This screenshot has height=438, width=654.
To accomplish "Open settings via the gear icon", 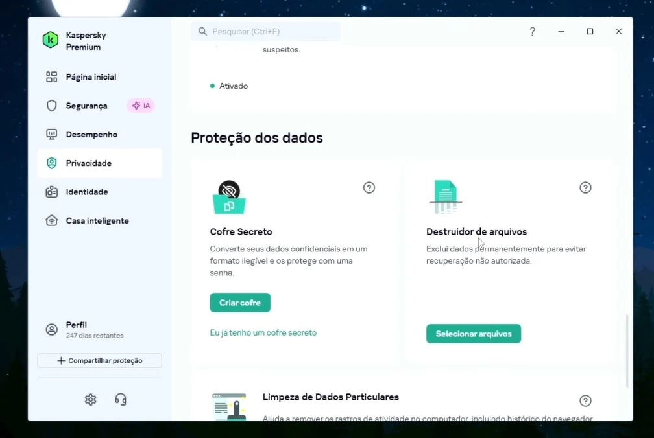I will pos(91,400).
